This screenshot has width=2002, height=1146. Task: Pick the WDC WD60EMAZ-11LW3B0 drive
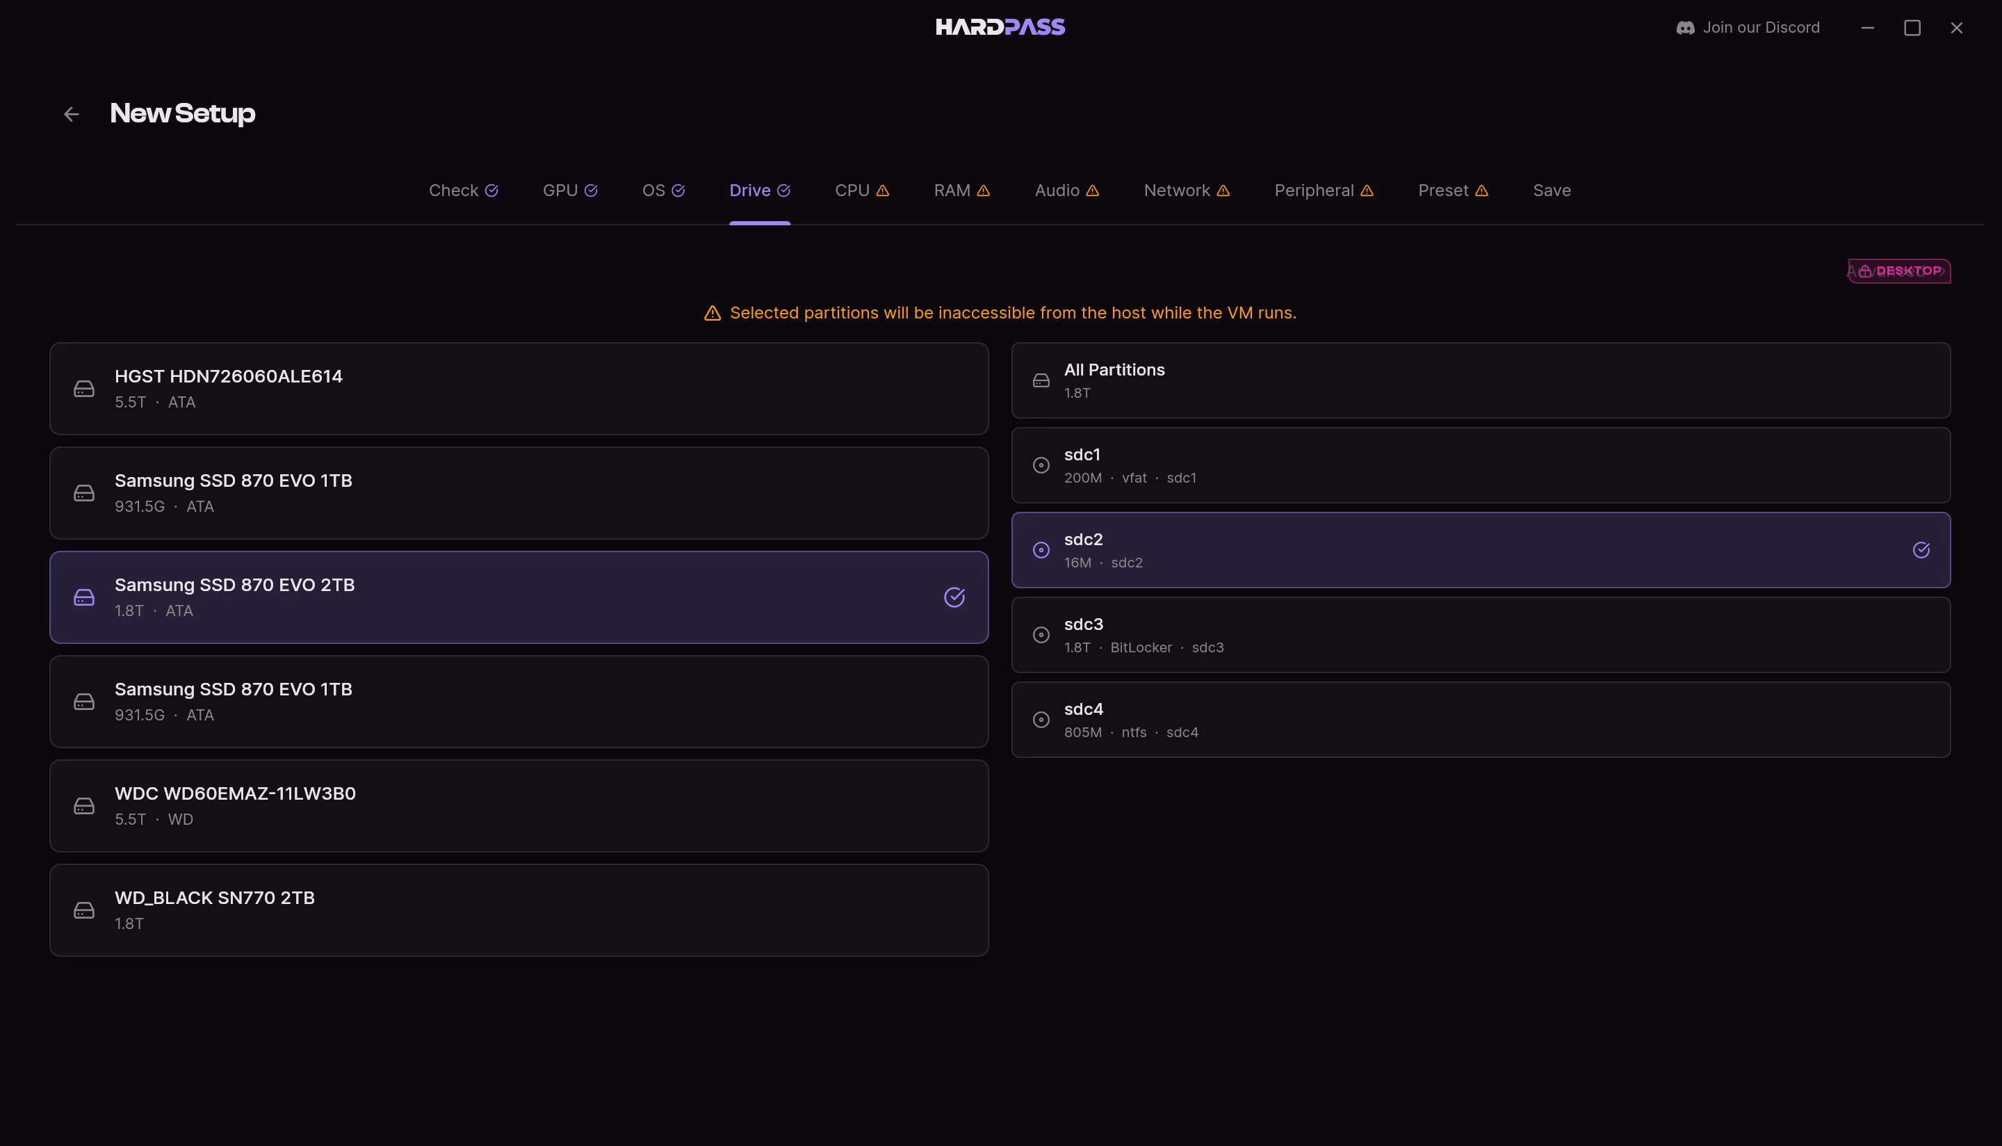click(x=519, y=806)
